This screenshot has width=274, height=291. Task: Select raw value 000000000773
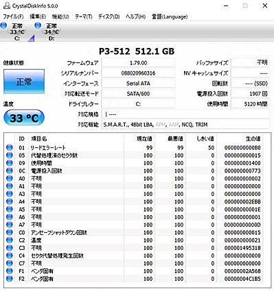click(242, 170)
